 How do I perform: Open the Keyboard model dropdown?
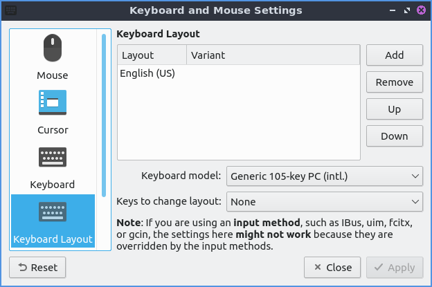click(324, 176)
